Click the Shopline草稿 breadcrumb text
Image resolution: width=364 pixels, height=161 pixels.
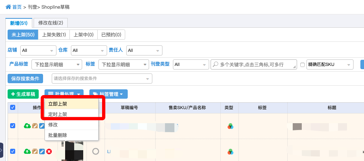[x=55, y=7]
